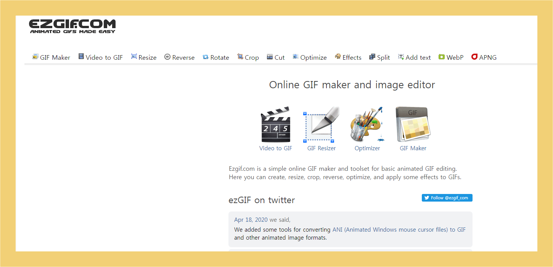Click the ezGIF on twitter heading
This screenshot has height=267, width=553.
[262, 200]
